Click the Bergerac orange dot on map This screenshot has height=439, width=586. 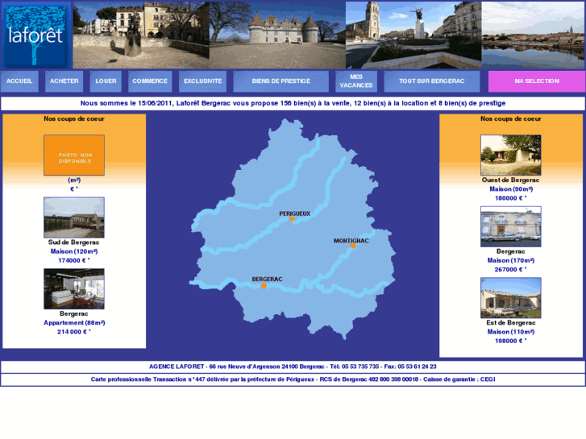coord(264,285)
